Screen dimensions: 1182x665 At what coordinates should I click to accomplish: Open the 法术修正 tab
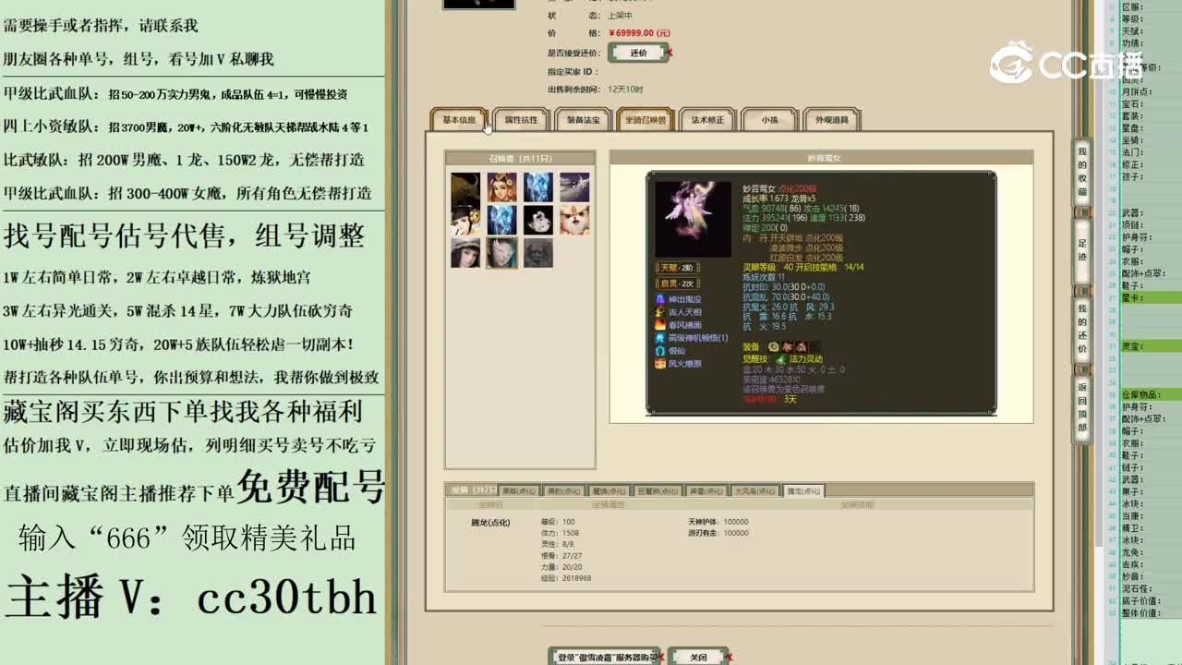pyautogui.click(x=707, y=120)
